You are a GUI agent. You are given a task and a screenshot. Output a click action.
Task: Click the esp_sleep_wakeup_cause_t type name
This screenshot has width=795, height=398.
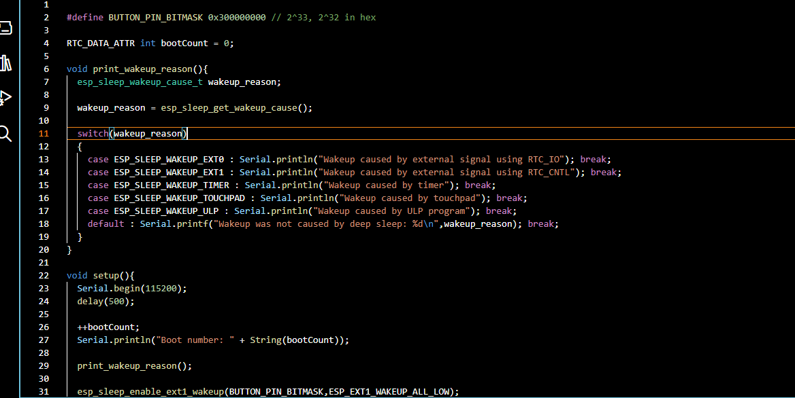(x=140, y=82)
